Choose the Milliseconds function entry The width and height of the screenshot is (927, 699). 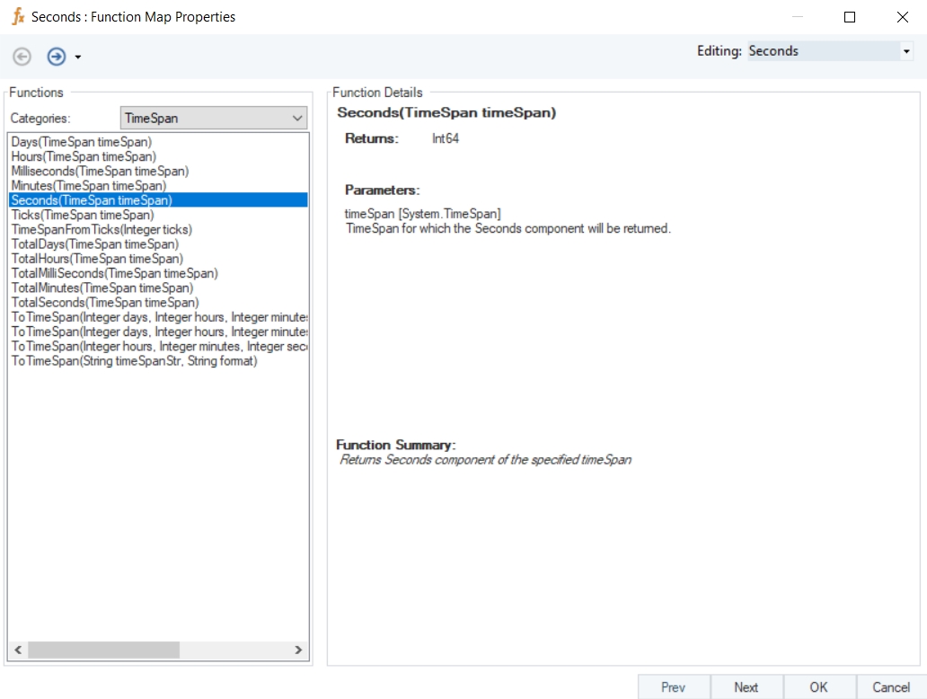pos(100,171)
